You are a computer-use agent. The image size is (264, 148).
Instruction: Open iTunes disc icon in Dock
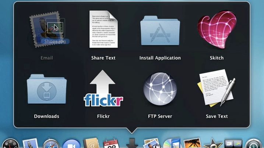coord(172,143)
